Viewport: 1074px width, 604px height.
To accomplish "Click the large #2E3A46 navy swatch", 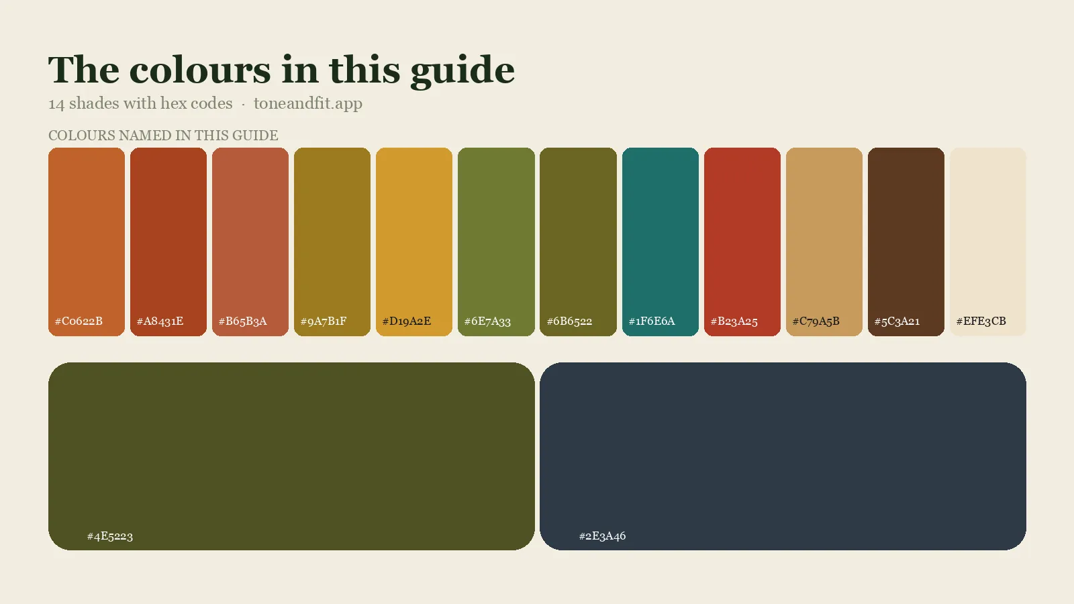I will (783, 456).
